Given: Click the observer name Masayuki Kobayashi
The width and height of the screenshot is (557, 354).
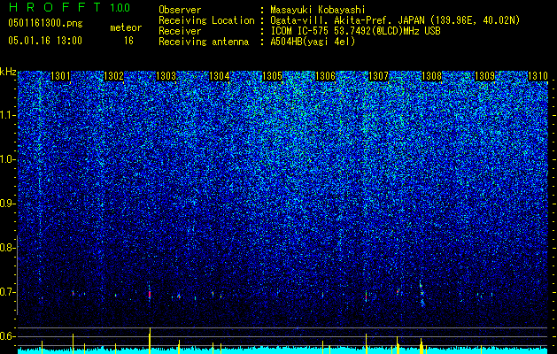Looking at the screenshot, I should pyautogui.click(x=318, y=10).
